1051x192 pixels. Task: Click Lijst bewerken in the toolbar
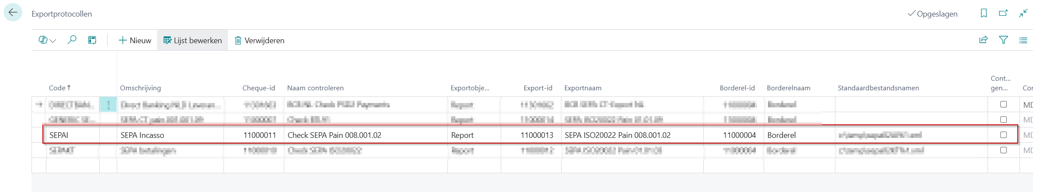click(192, 40)
